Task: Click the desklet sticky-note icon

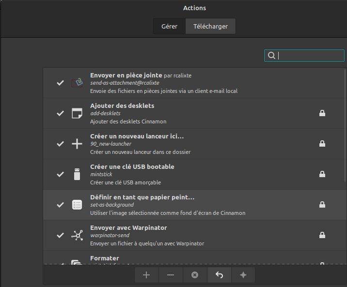Action: 77,113
